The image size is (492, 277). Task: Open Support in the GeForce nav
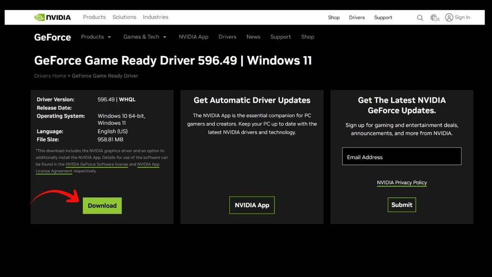pyautogui.click(x=280, y=37)
